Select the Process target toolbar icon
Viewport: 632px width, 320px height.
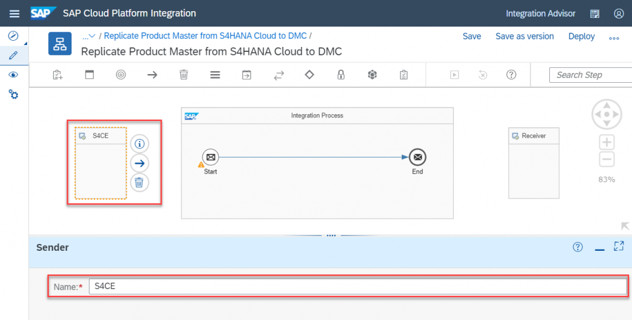tap(121, 75)
